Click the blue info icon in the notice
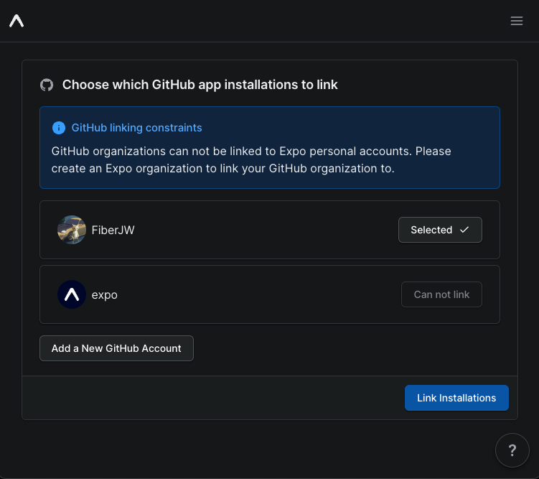 [x=59, y=128]
